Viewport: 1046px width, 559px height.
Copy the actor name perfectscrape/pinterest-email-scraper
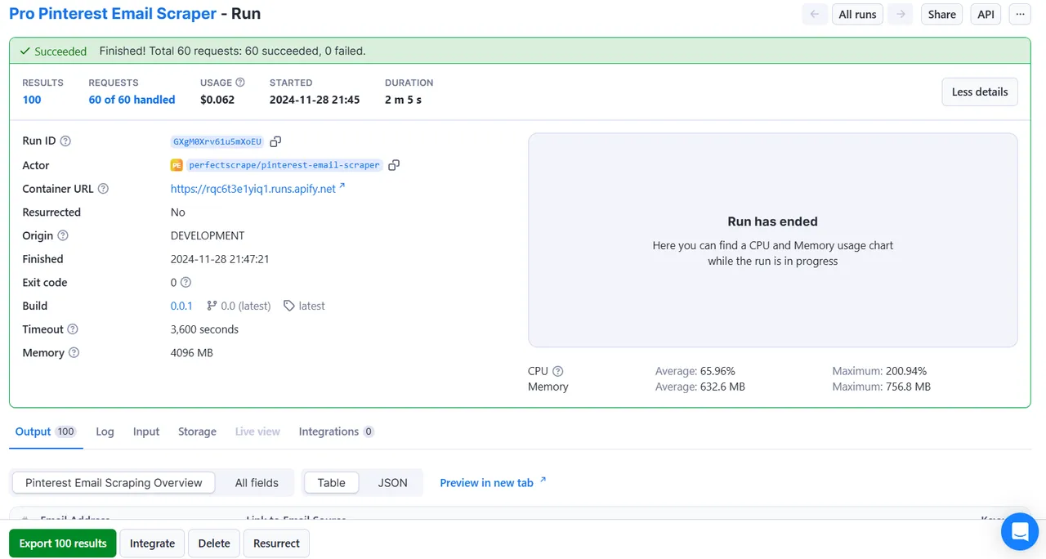click(394, 165)
